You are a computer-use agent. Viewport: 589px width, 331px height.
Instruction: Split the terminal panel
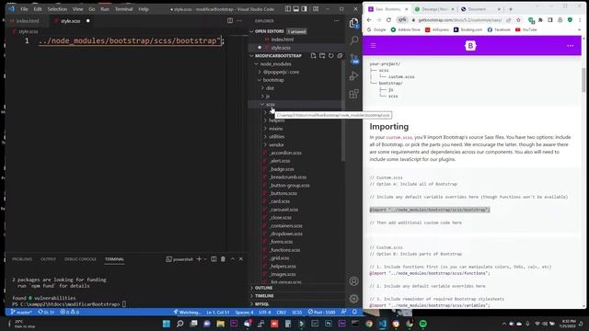(x=214, y=259)
